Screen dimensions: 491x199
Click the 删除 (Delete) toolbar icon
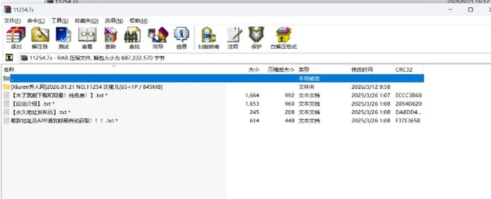(110, 38)
